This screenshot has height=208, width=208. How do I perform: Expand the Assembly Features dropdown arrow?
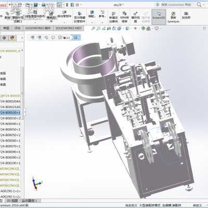click(92, 22)
